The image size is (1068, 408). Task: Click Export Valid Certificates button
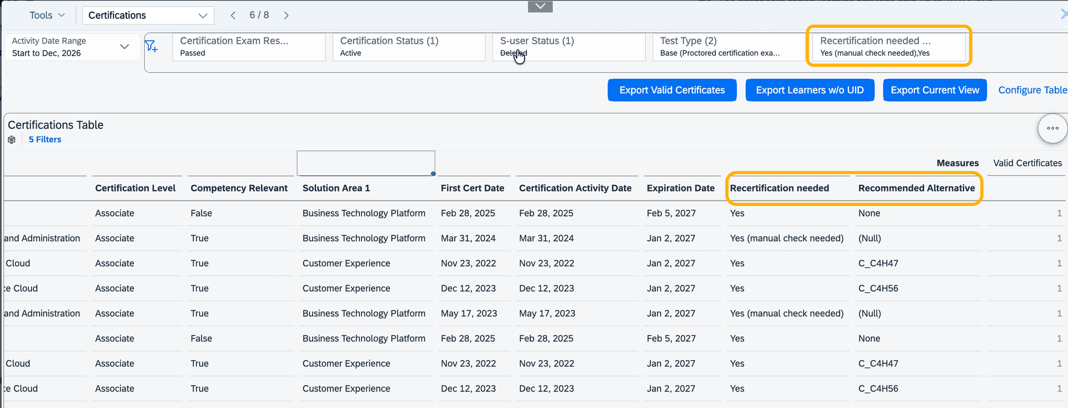click(x=672, y=90)
